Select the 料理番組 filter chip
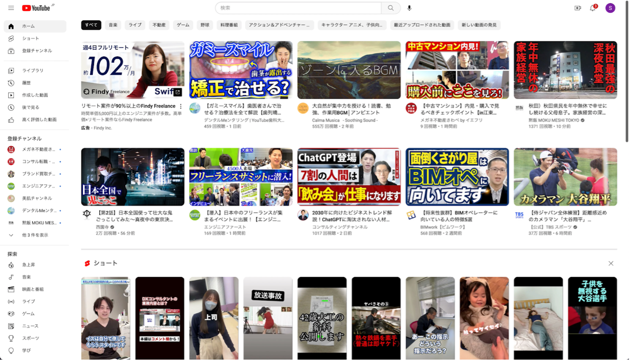Screen dimensions: 630x361 pyautogui.click(x=229, y=25)
